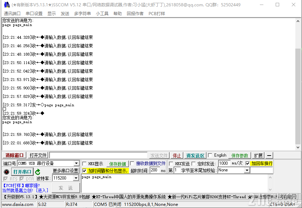This screenshot has height=208, width=302.
Task: Click the COM5 已关闭 status text
Action: coord(107,204)
